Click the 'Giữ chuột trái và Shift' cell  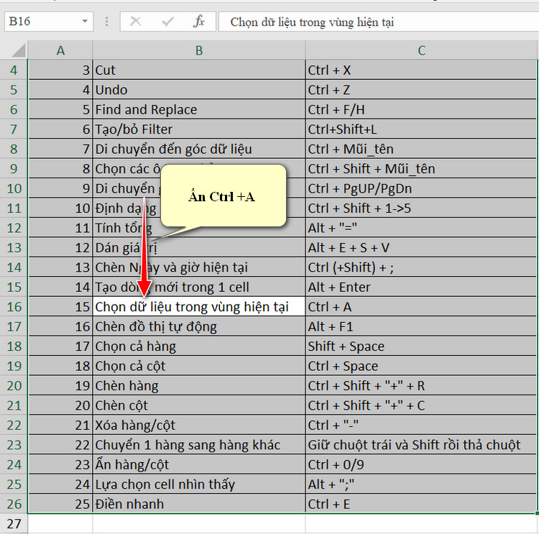(420, 445)
